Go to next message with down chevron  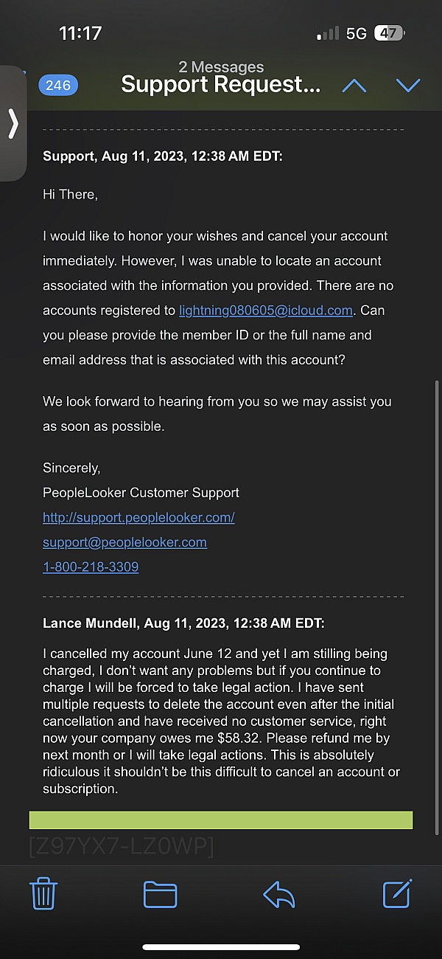(x=407, y=86)
